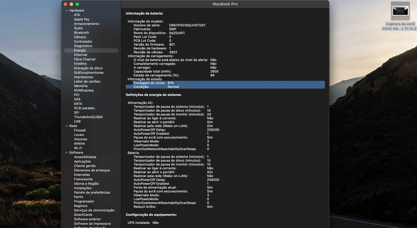Image resolution: width=417 pixels, height=228 pixels.
Task: Select Aplicações under Software
Action: pyautogui.click(x=82, y=161)
